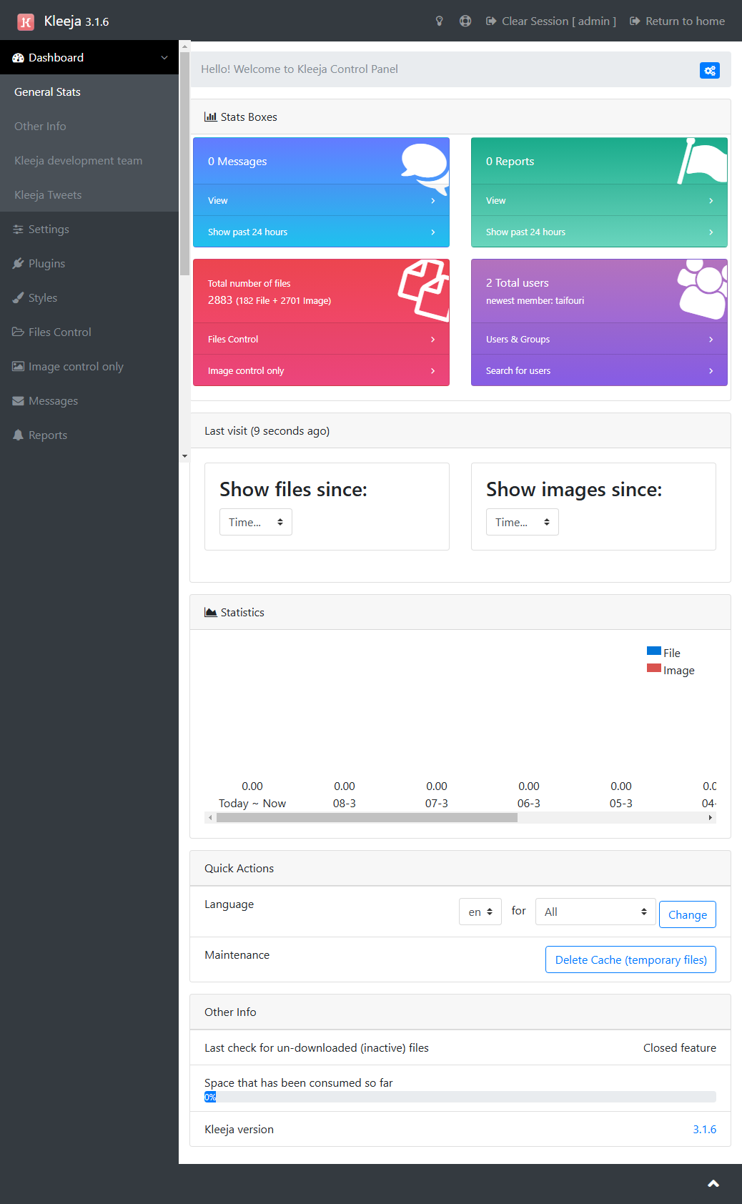742x1204 pixels.
Task: Click the consumed space progress bar
Action: [x=460, y=1097]
